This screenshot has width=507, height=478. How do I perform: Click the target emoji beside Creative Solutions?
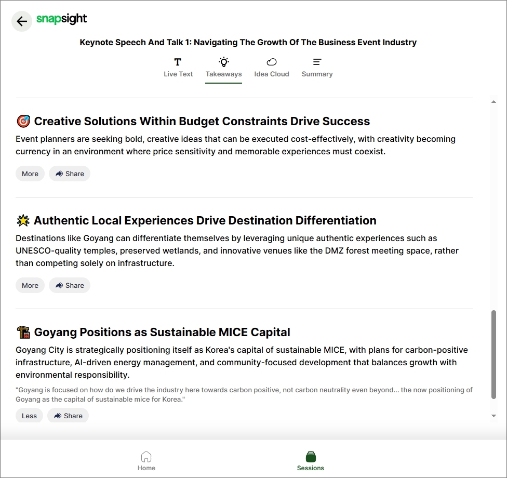pos(23,122)
